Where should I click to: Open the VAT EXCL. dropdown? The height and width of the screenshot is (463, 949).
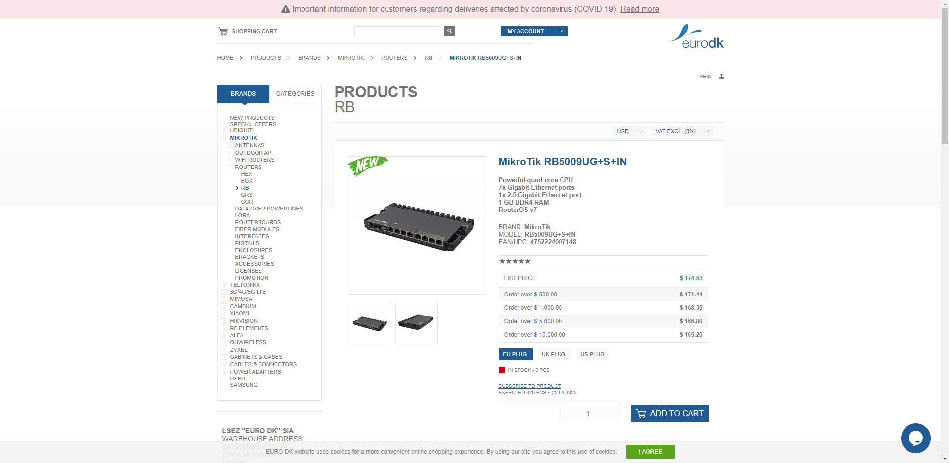click(682, 131)
